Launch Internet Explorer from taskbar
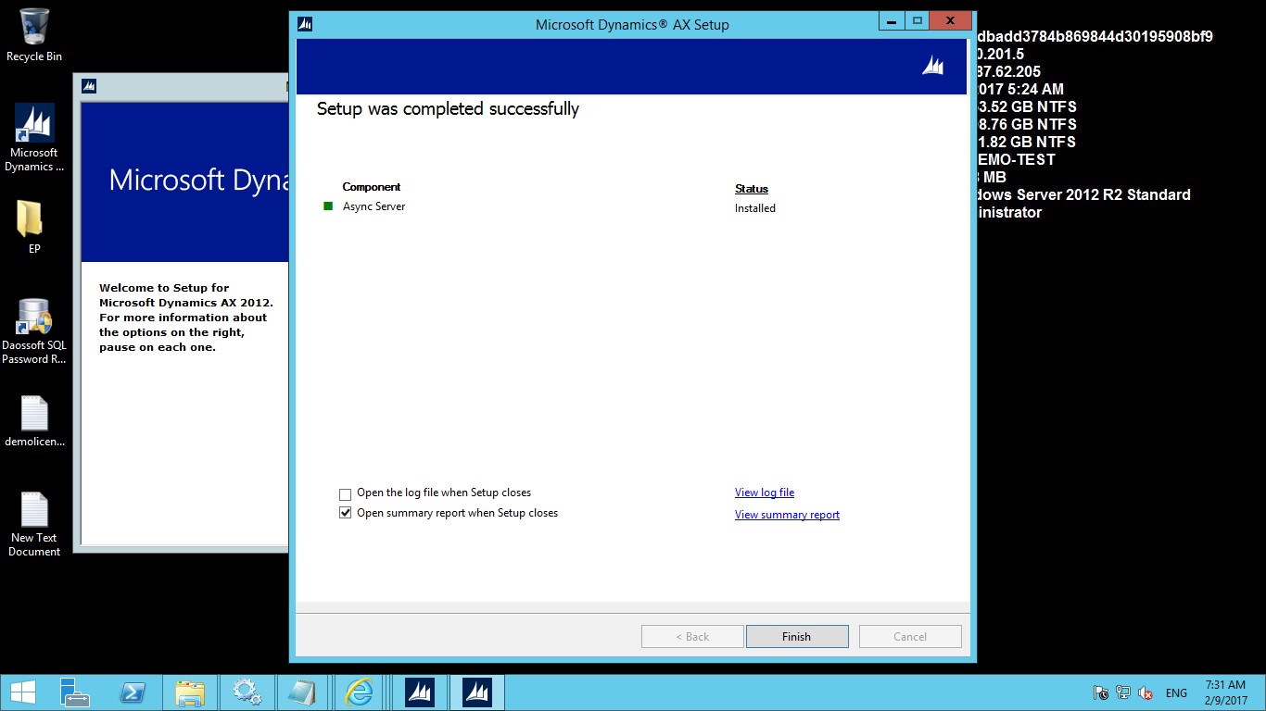This screenshot has height=711, width=1266. 360,692
